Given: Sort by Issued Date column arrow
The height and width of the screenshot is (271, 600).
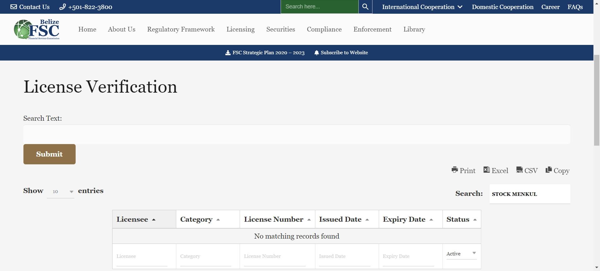Looking at the screenshot, I should point(367,220).
